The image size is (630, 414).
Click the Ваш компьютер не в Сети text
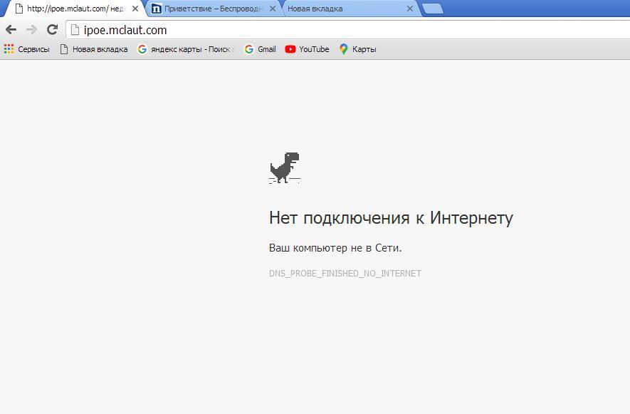pyautogui.click(x=335, y=248)
